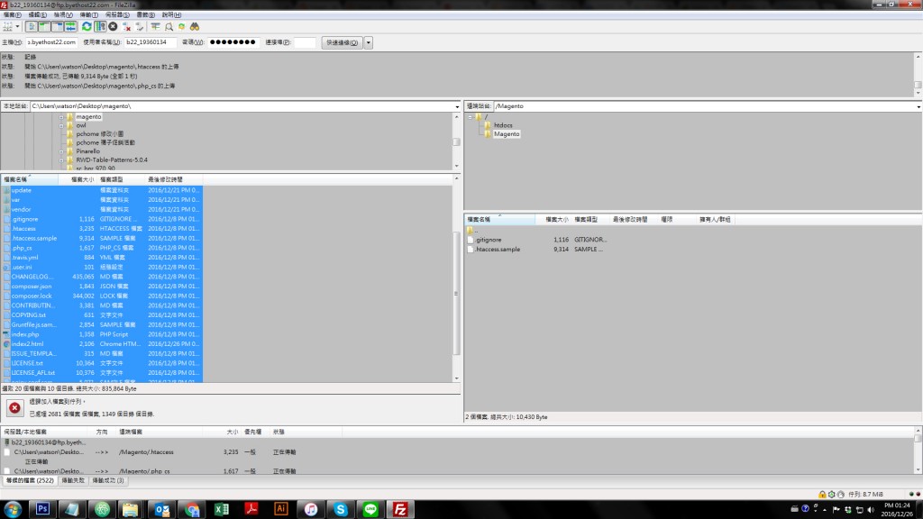
Task: Open Photoshop from the taskbar
Action: [x=42, y=509]
